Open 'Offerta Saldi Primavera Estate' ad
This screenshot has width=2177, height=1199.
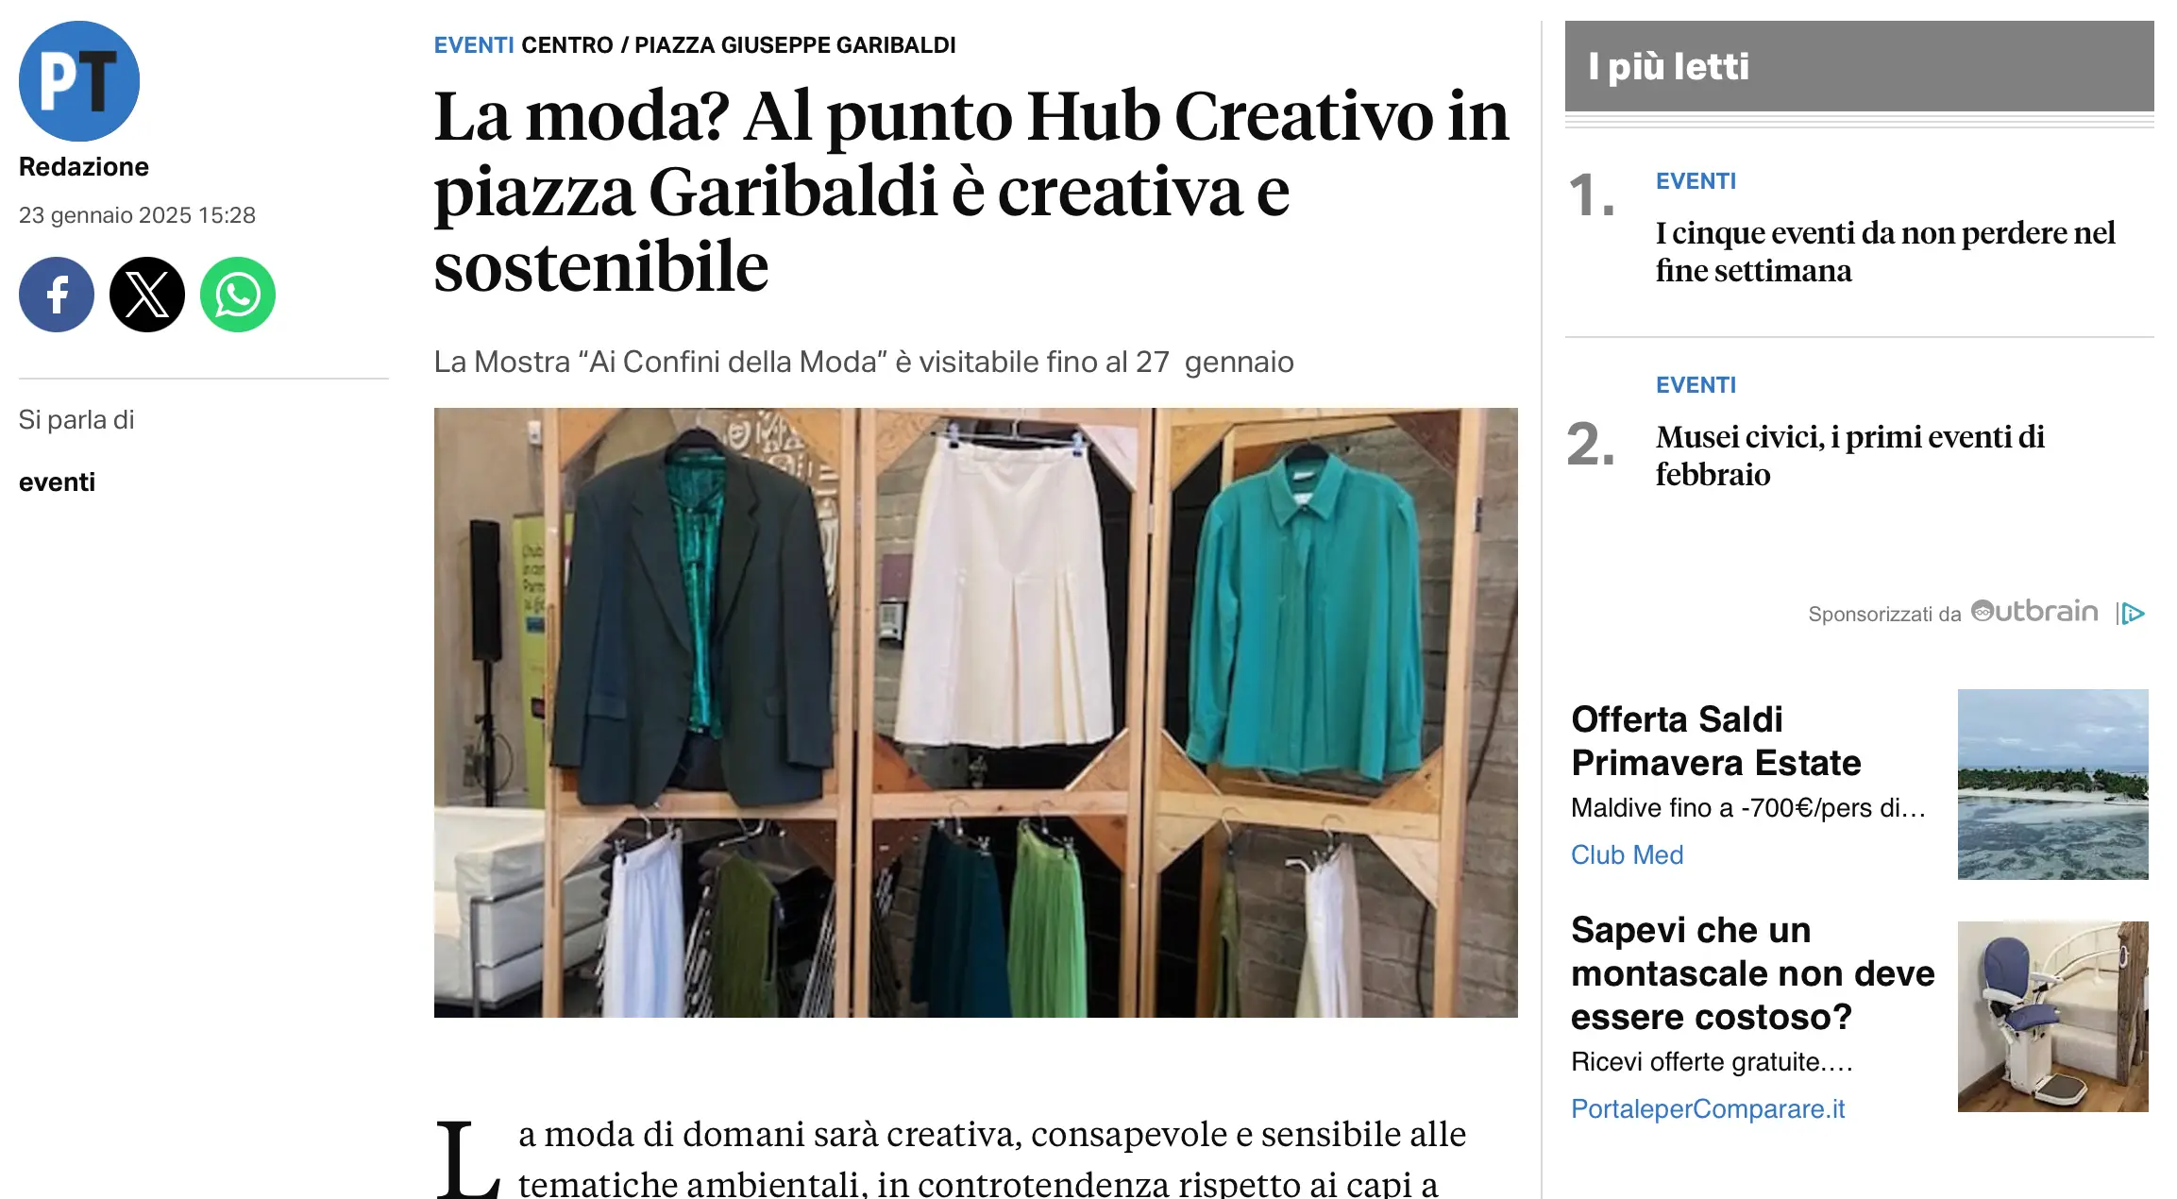tap(1715, 741)
